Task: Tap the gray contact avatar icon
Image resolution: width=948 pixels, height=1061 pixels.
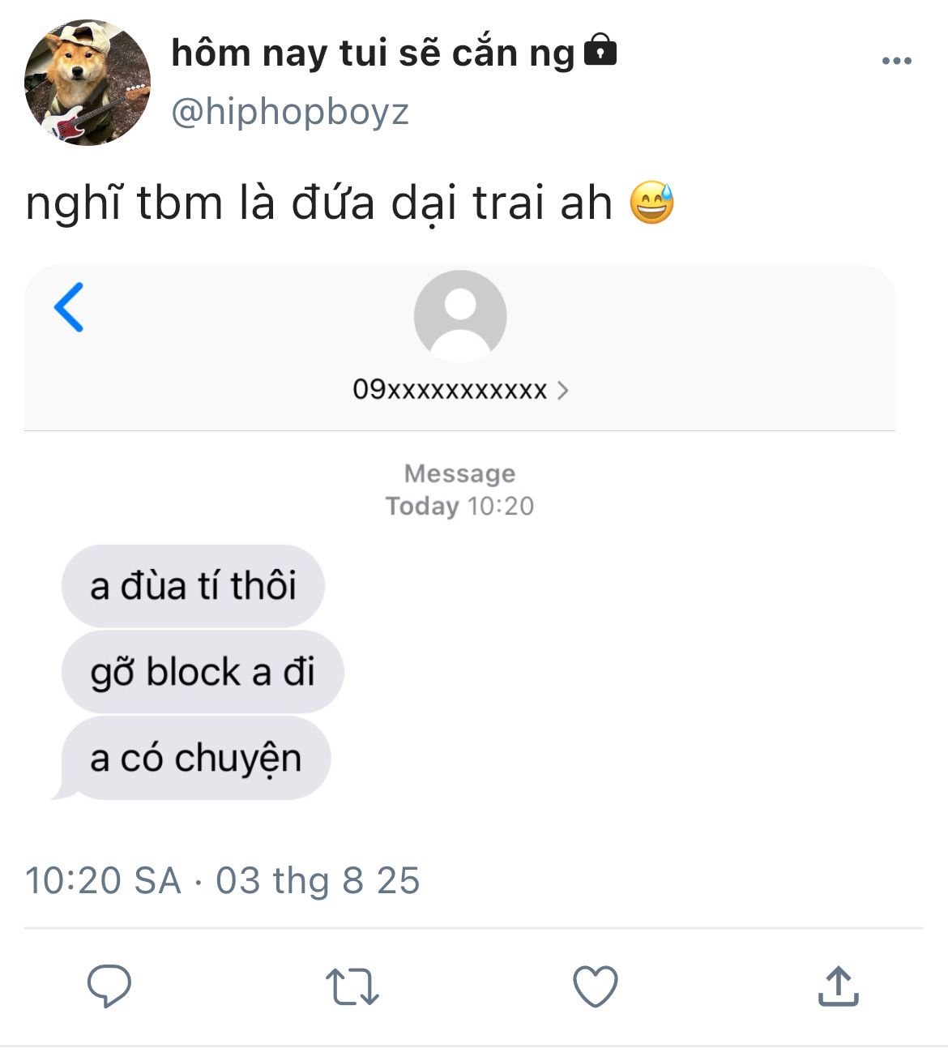Action: pos(460,316)
